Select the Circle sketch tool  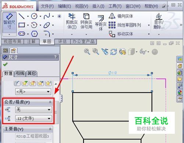(x=34, y=16)
